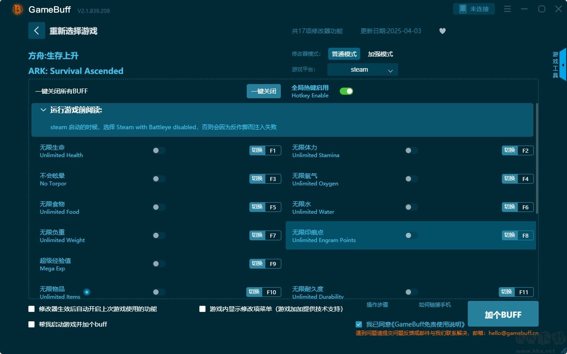Turn on Mega Exp switch

click(x=159, y=264)
